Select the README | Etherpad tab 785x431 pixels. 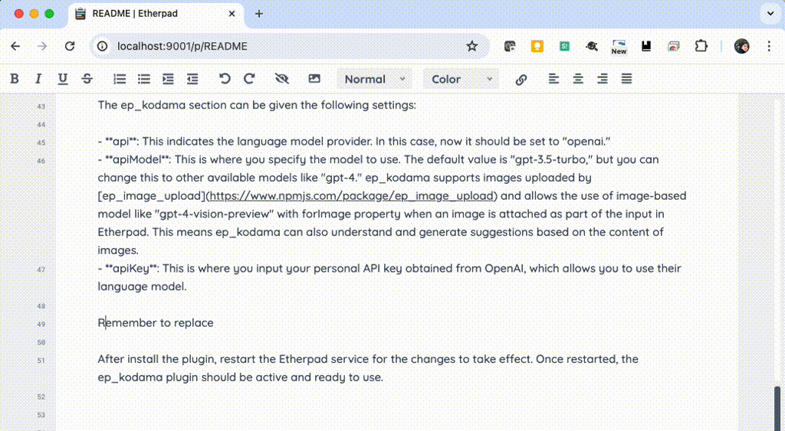tap(155, 14)
